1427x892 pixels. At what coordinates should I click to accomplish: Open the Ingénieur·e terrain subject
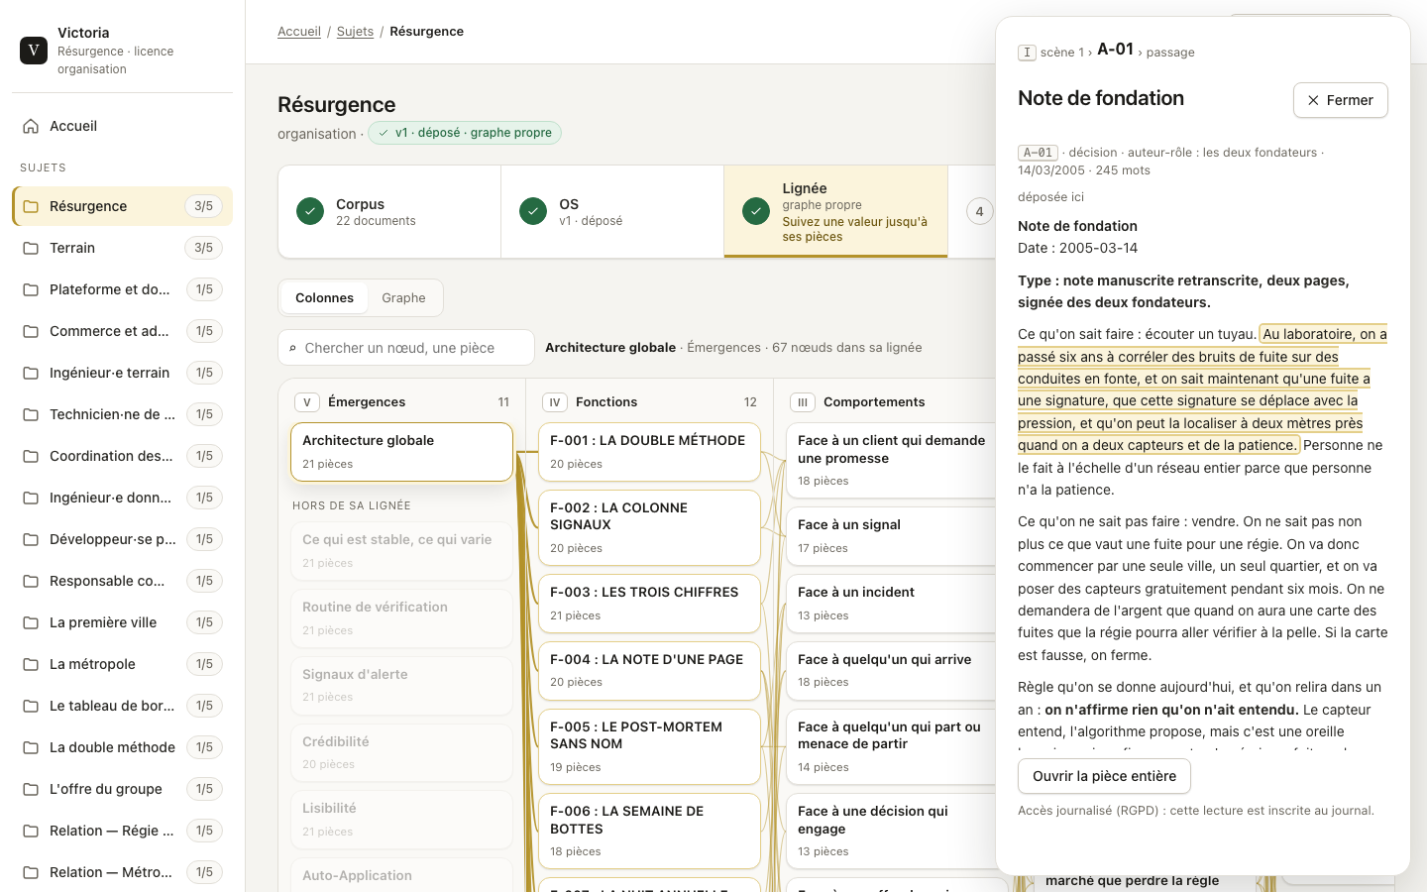click(x=122, y=373)
